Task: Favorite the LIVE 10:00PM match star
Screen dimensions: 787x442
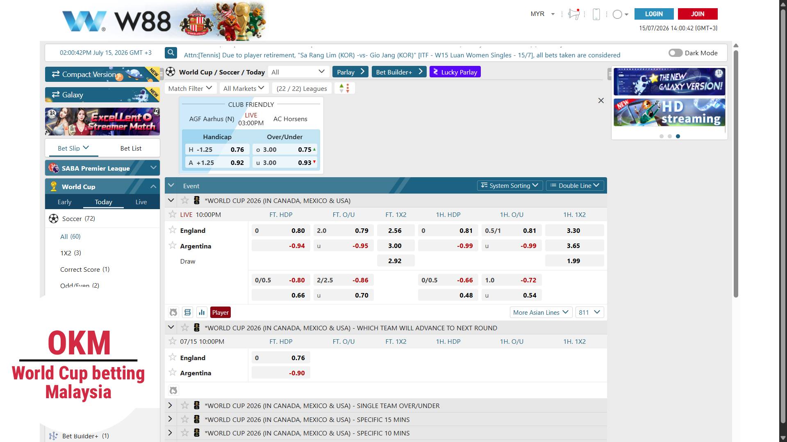Action: click(x=173, y=214)
